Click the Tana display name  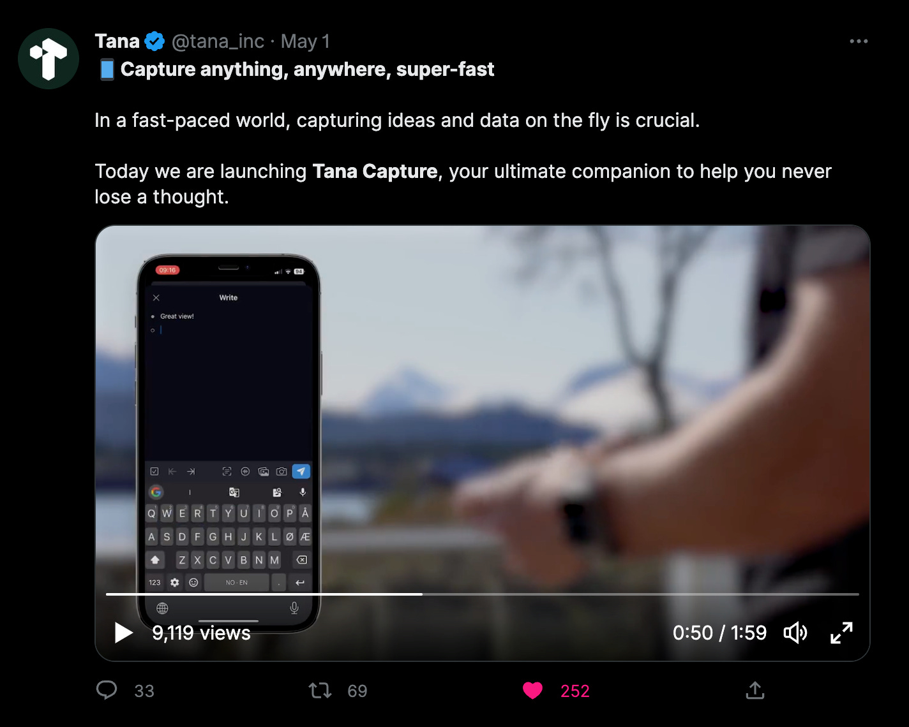pyautogui.click(x=117, y=41)
